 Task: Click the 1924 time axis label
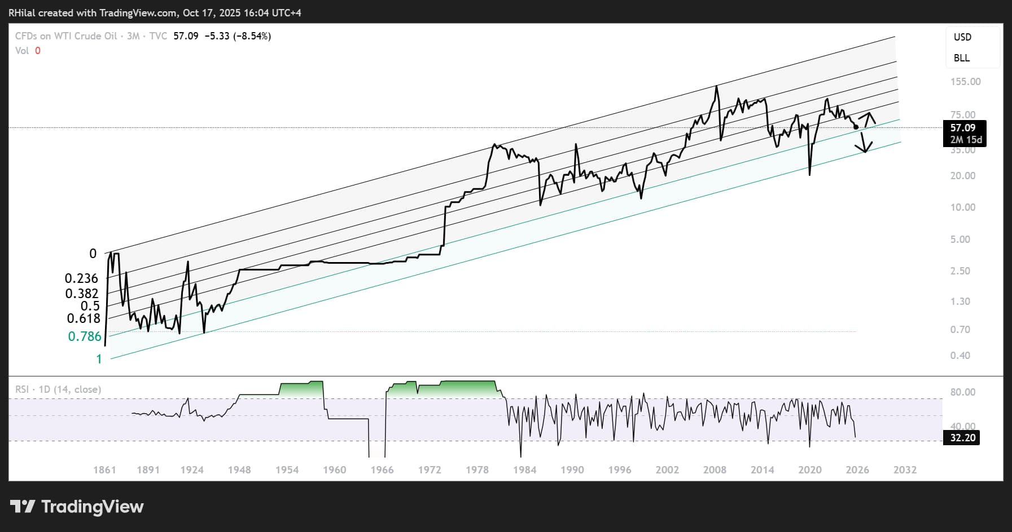pos(192,470)
